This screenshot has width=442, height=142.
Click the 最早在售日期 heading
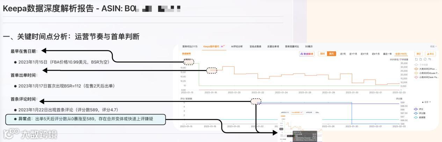tap(24, 52)
